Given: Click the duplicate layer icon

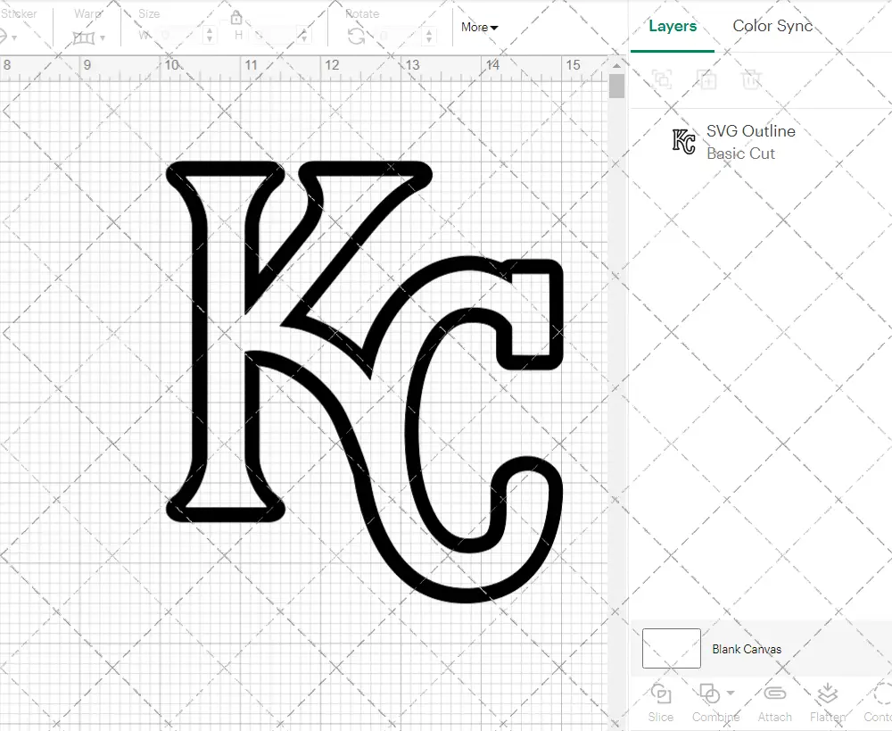Looking at the screenshot, I should 707,79.
